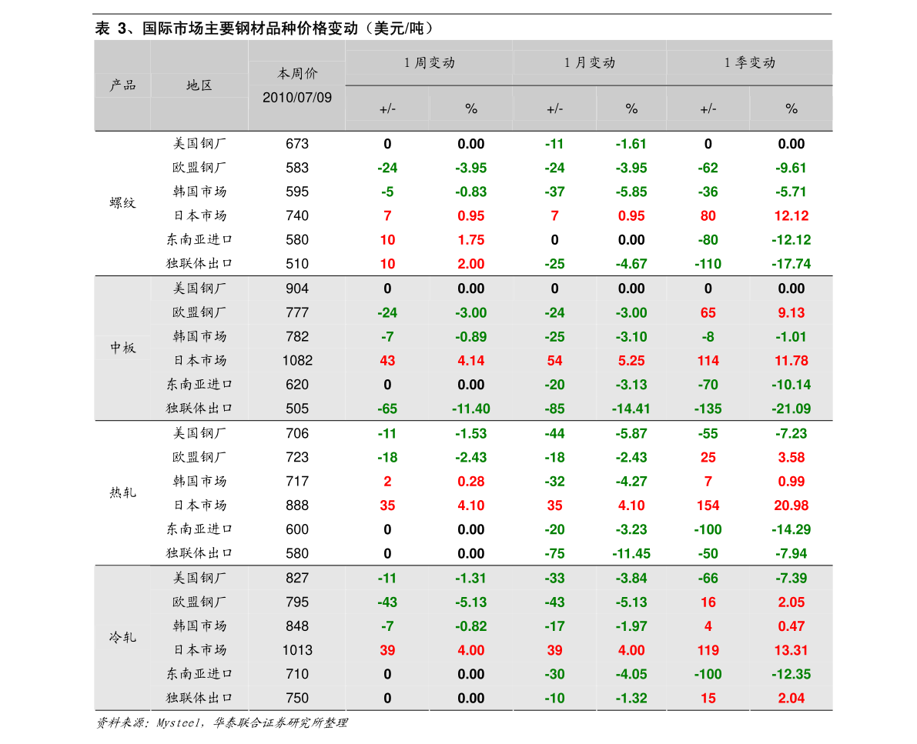This screenshot has height=744, width=917.
Task: Click price 848 for 冷轧 韩国市场
Action: point(297,626)
